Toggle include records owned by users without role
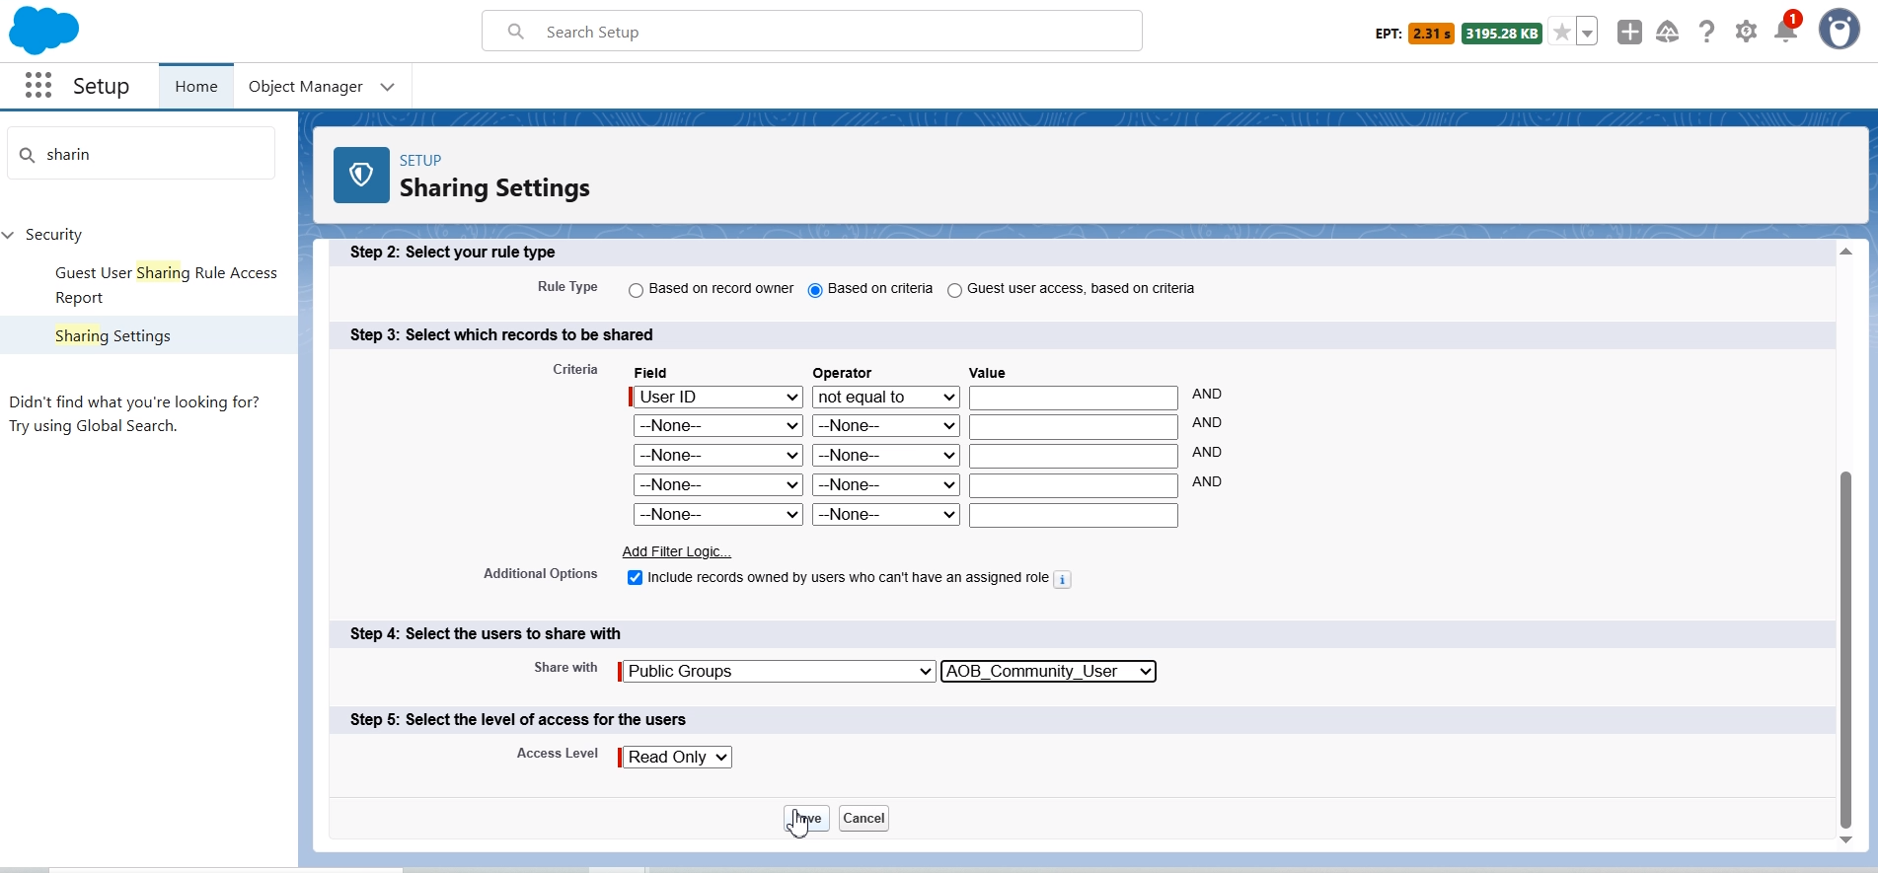 635,578
